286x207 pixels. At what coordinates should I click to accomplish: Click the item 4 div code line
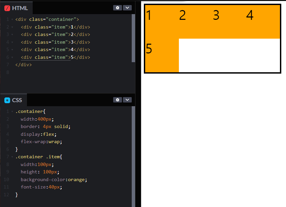pyautogui.click(x=56, y=49)
